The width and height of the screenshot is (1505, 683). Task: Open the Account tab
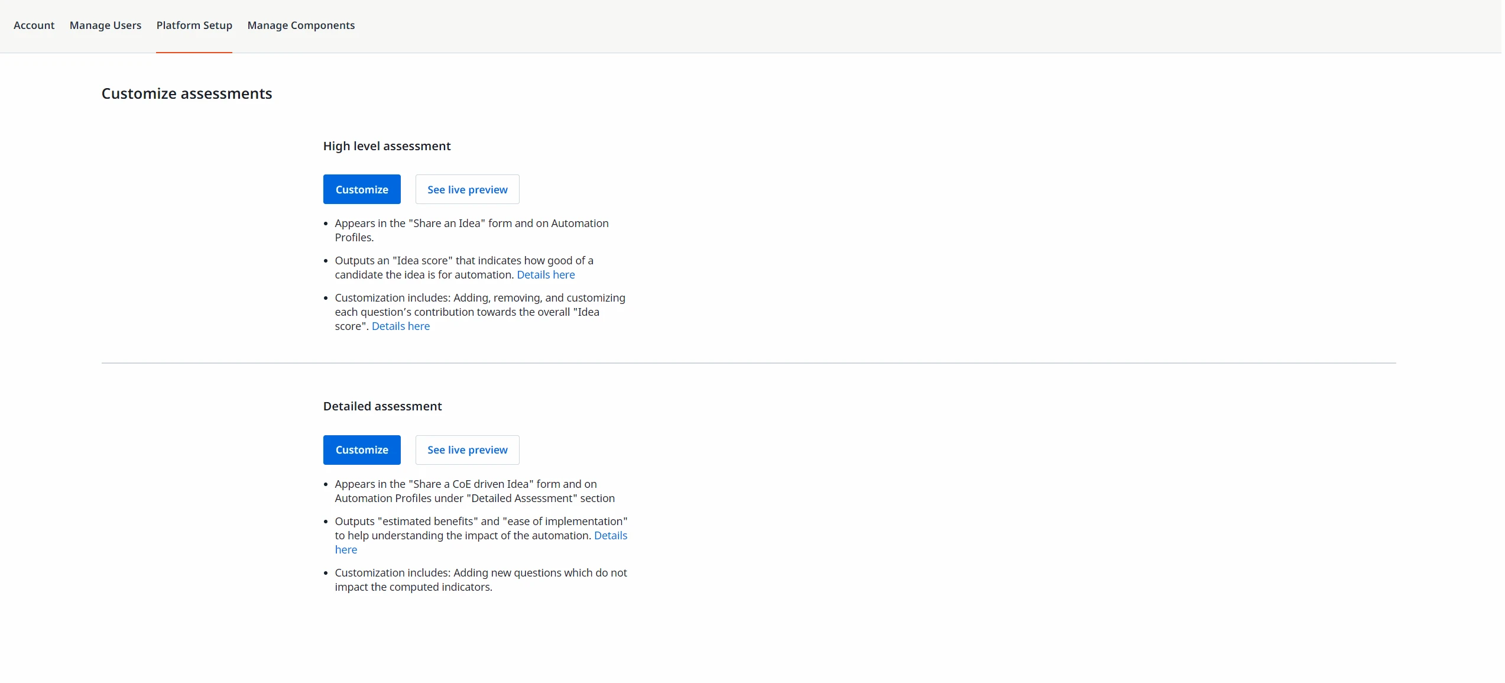[x=34, y=25]
